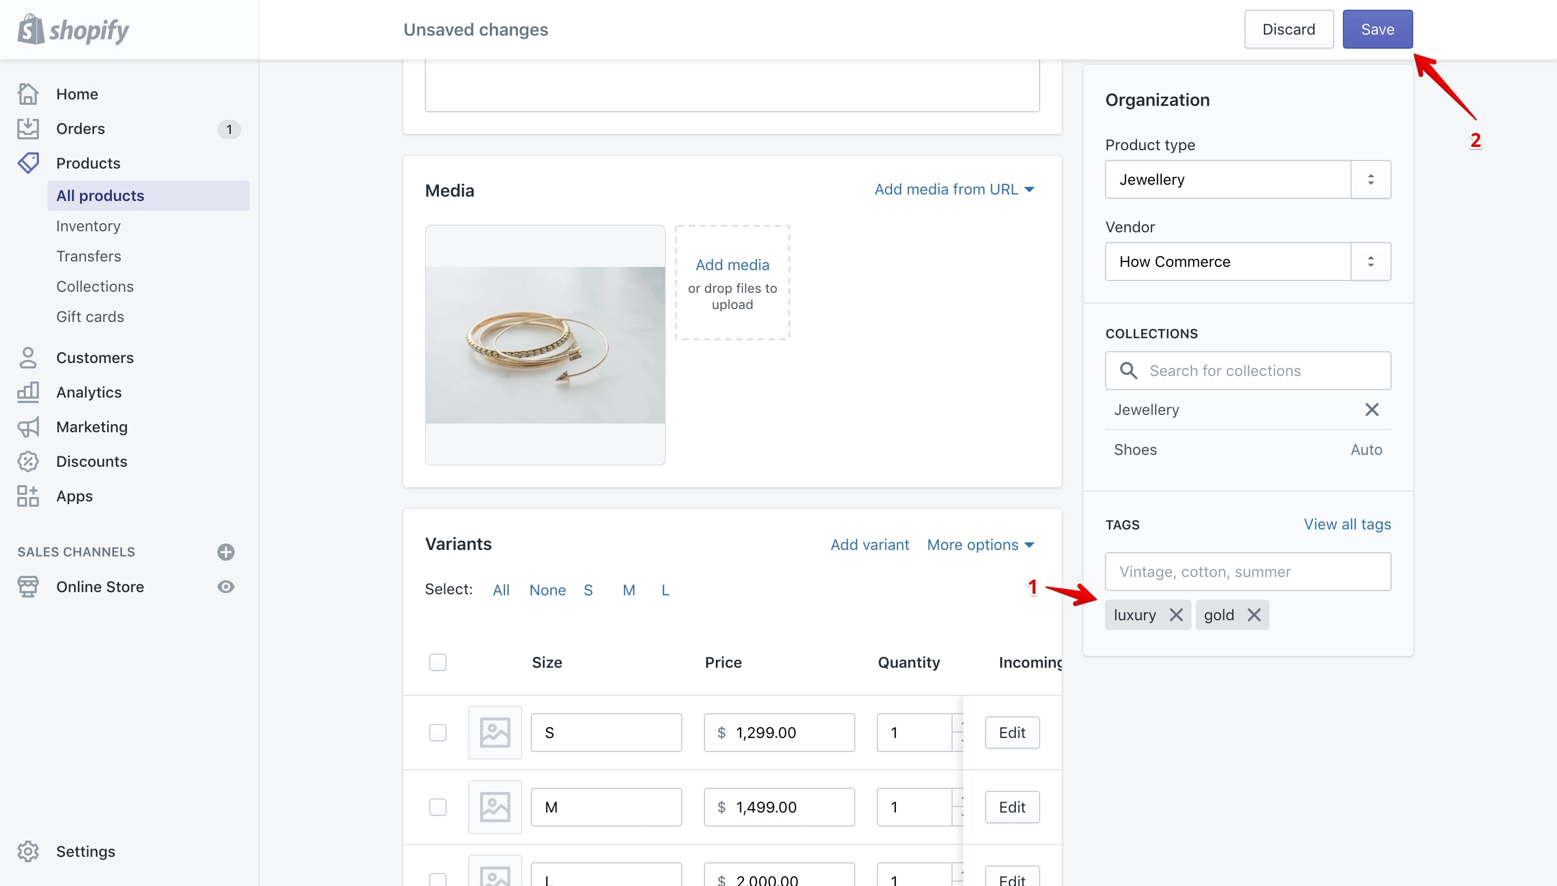Adjust quantity stepper for M variant
The height and width of the screenshot is (886, 1557).
[x=958, y=807]
